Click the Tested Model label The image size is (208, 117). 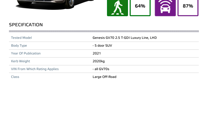point(21,38)
